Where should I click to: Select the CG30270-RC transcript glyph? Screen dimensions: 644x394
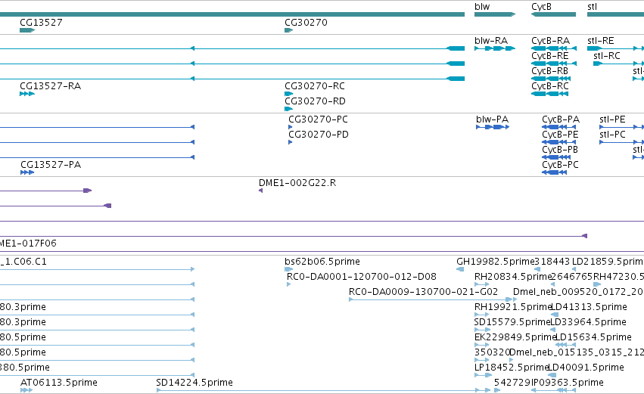(x=289, y=94)
